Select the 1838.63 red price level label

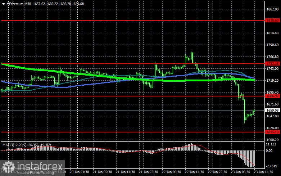click(272, 21)
